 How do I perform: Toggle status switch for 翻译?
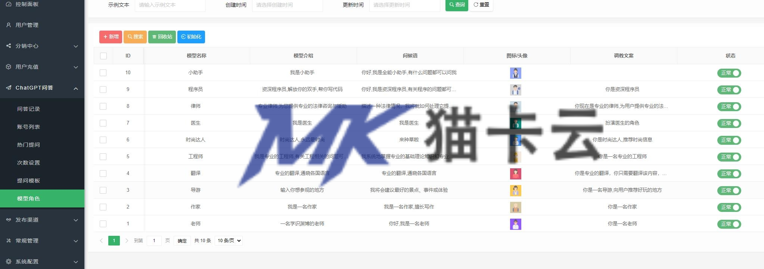[x=729, y=174]
